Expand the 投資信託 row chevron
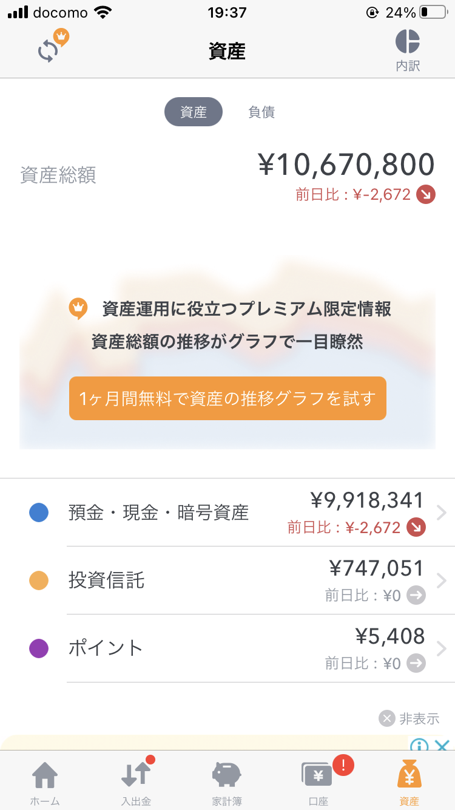This screenshot has height=810, width=455. coord(441,581)
